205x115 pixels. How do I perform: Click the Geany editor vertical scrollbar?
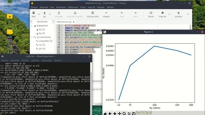[190, 27]
